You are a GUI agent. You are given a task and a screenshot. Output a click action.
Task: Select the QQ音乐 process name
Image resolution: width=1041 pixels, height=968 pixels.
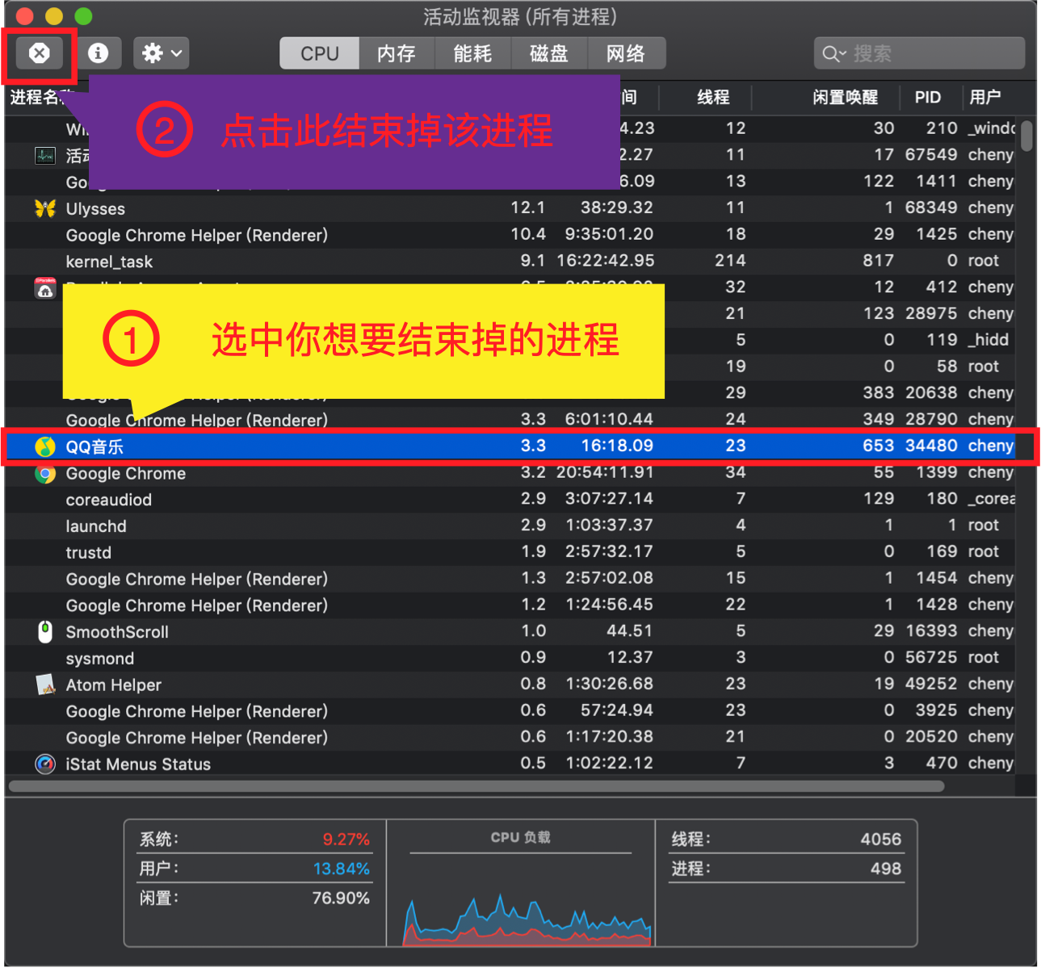(x=94, y=446)
